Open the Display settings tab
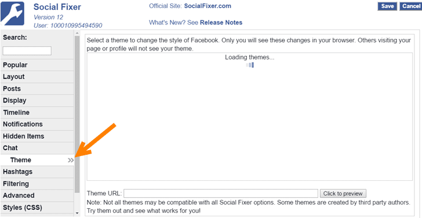Image resolution: width=422 pixels, height=218 pixels. [37, 101]
